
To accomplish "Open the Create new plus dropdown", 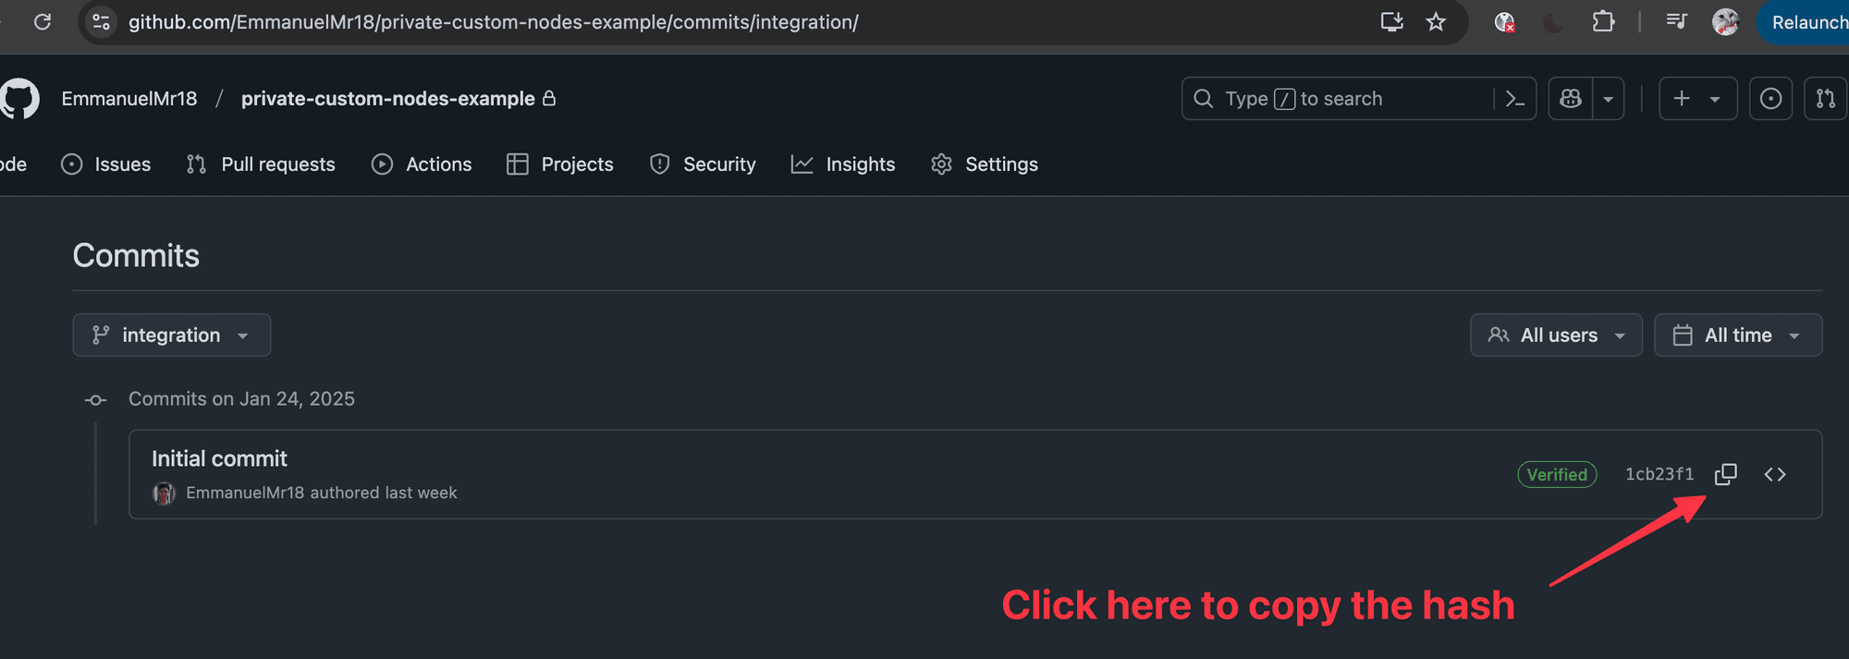I will click(x=1697, y=99).
